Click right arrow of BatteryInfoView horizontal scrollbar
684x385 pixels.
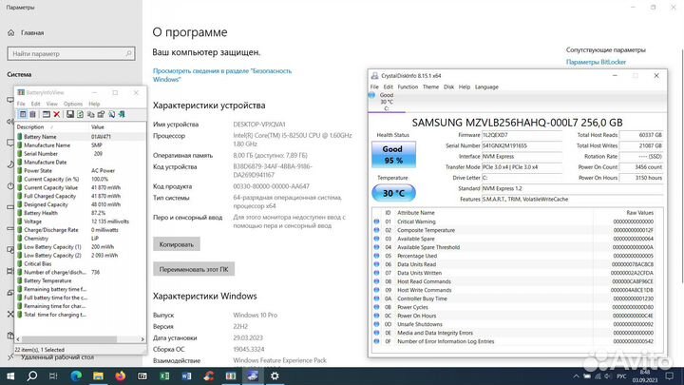click(142, 339)
